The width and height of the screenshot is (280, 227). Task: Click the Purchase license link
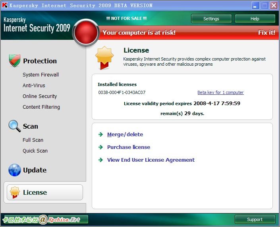click(x=129, y=147)
